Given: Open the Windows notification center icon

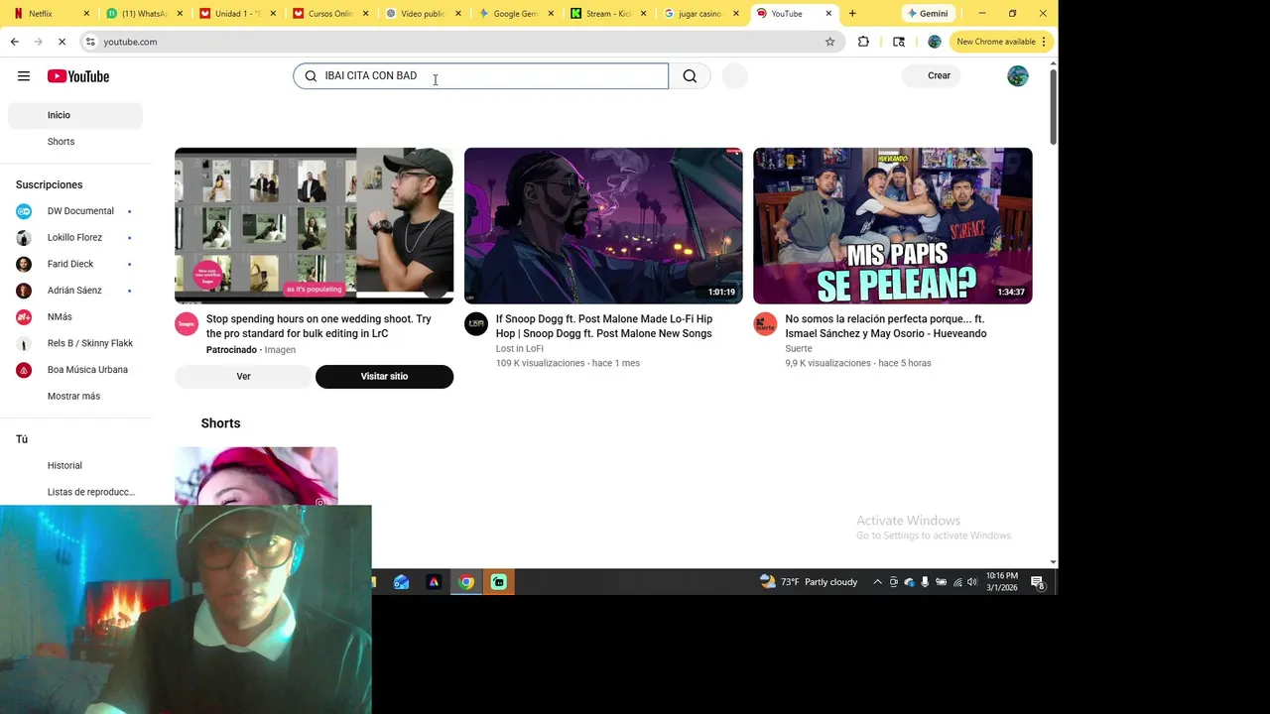Looking at the screenshot, I should pyautogui.click(x=1038, y=582).
